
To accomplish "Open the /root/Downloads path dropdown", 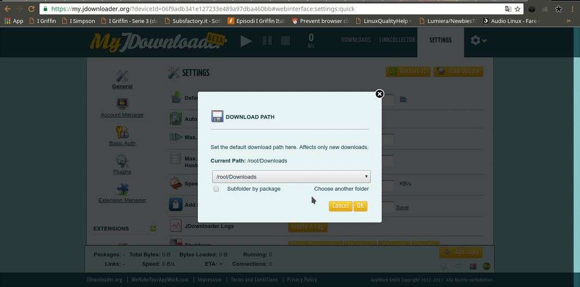I will (291, 177).
